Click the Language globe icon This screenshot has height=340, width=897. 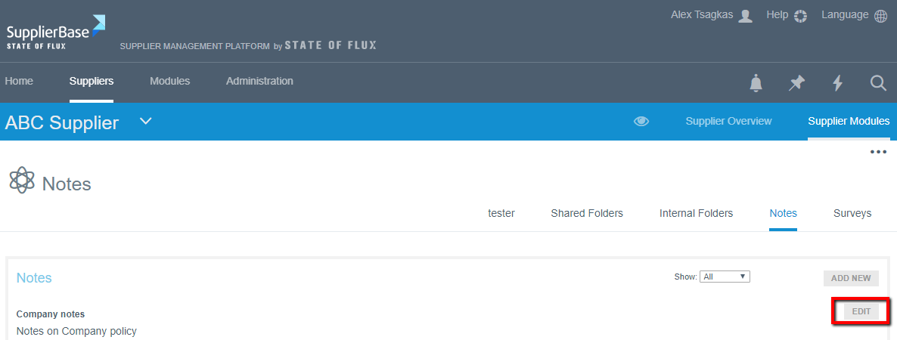[880, 16]
